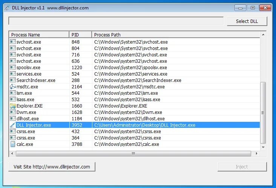Select the spoolsv.exe process name
Screen dimensions: 276x188
28,68
